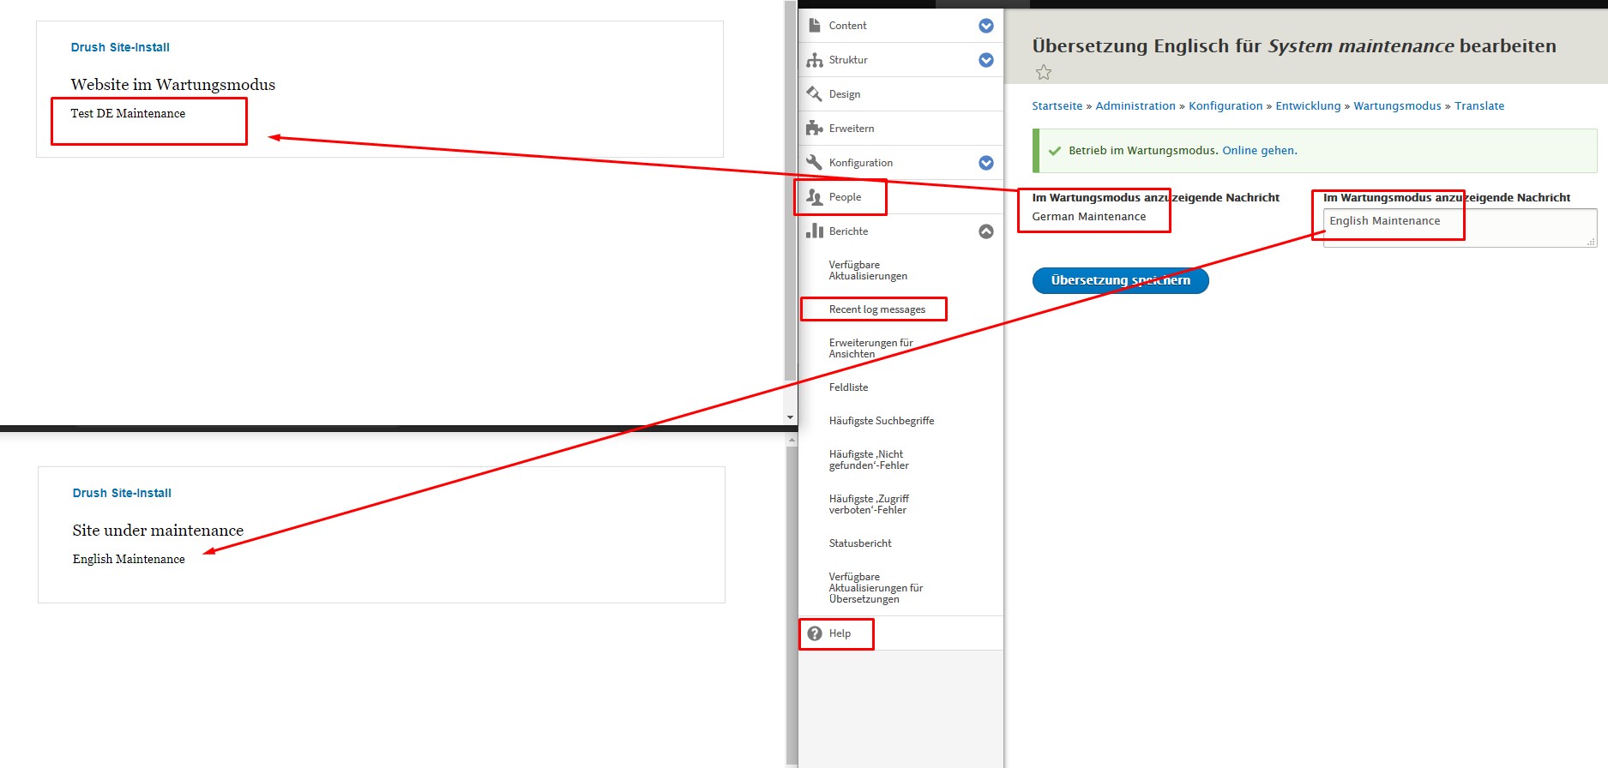Click the 'German Maintenance' source text
Image resolution: width=1608 pixels, height=768 pixels.
(1088, 217)
